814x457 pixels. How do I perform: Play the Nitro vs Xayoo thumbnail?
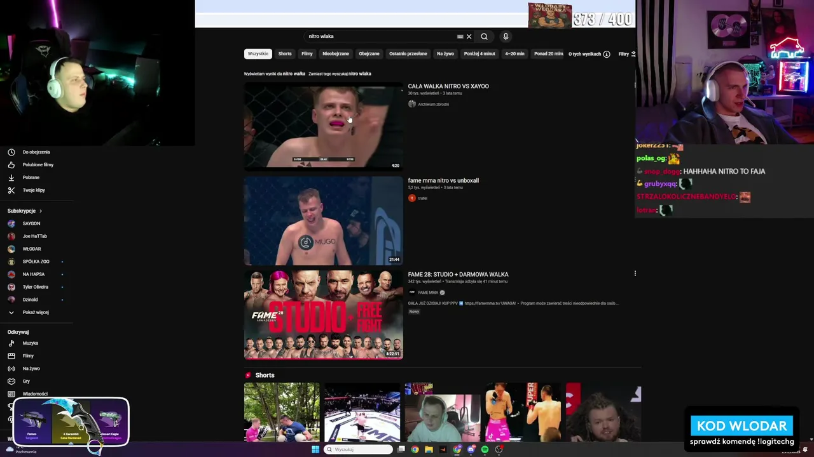tap(323, 126)
